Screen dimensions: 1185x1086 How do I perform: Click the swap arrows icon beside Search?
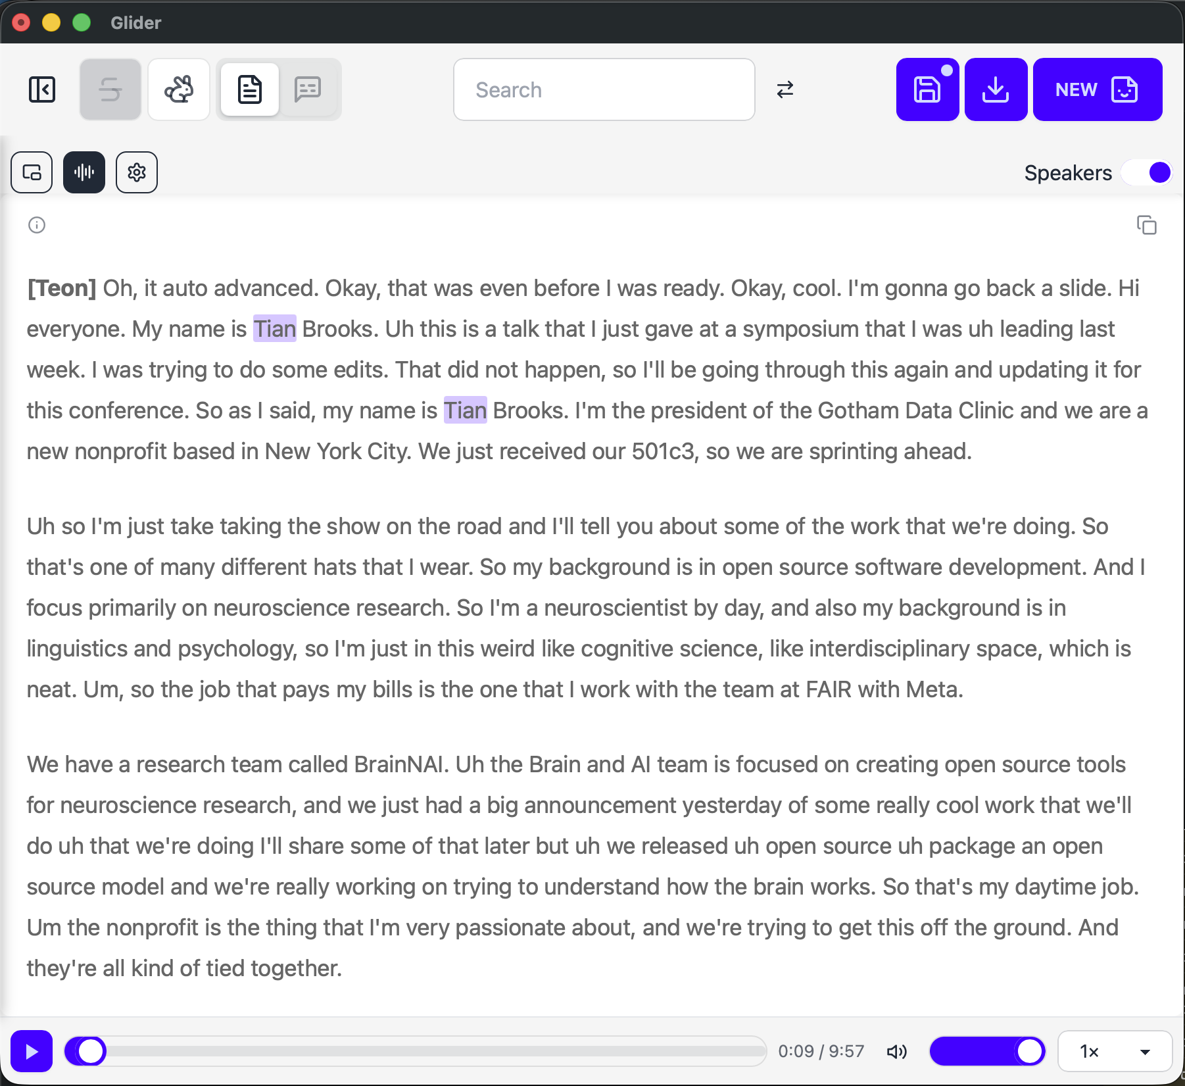(785, 89)
